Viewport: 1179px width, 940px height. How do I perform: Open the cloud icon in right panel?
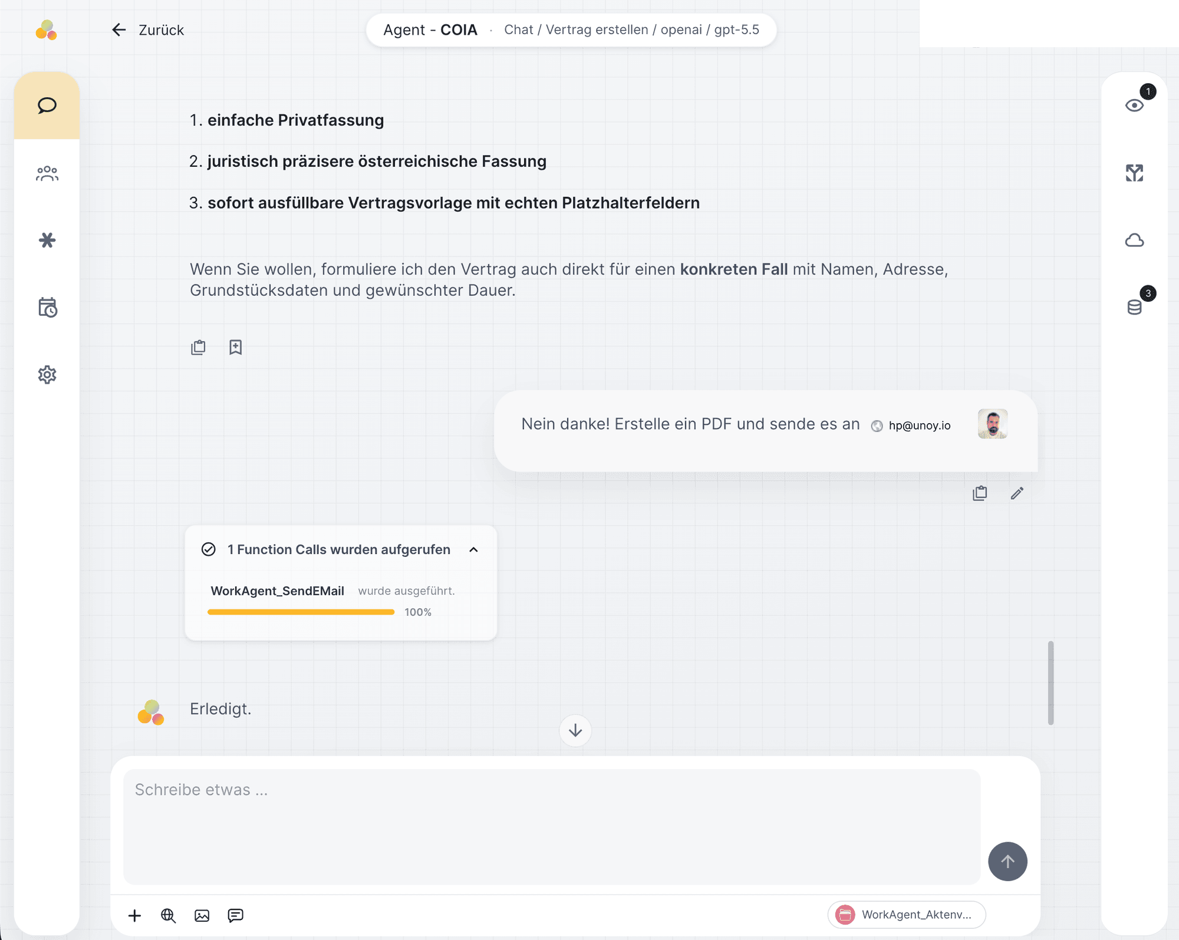click(x=1134, y=240)
